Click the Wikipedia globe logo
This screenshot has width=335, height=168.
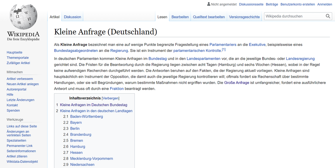click(x=23, y=17)
